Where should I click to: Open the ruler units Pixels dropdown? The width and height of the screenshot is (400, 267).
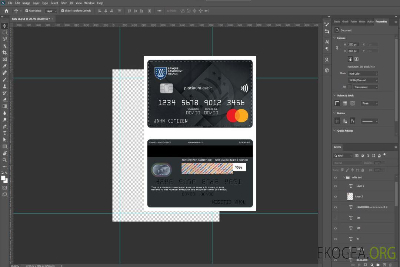click(x=369, y=103)
